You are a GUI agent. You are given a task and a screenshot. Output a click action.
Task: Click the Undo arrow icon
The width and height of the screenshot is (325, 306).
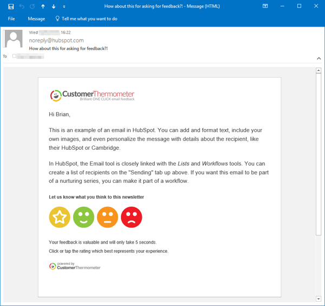point(22,7)
